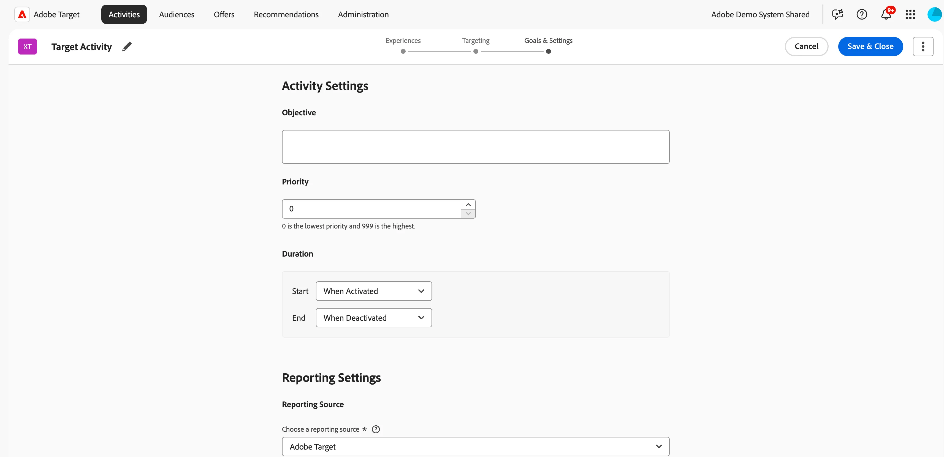Screen dimensions: 944x457
Task: Edit activity name with pencil icon
Action: pos(127,47)
